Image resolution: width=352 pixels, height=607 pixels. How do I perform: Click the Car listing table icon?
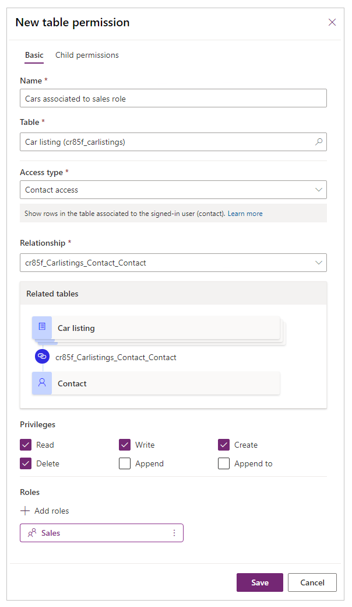(42, 327)
